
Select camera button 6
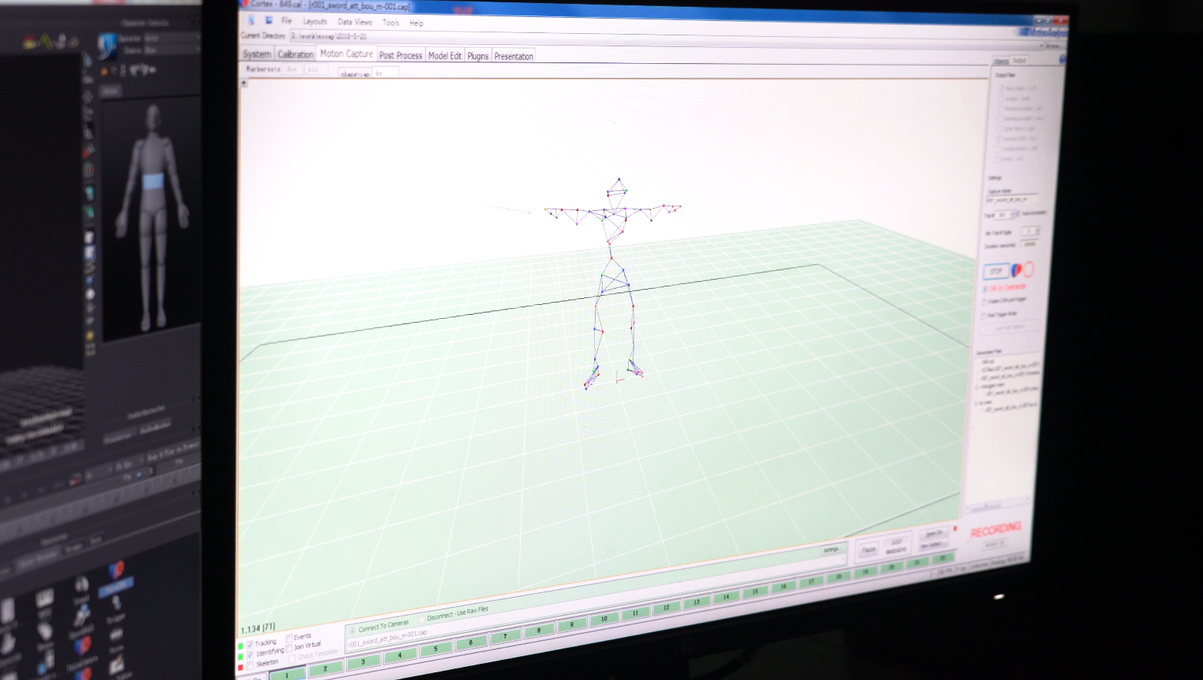[x=470, y=642]
